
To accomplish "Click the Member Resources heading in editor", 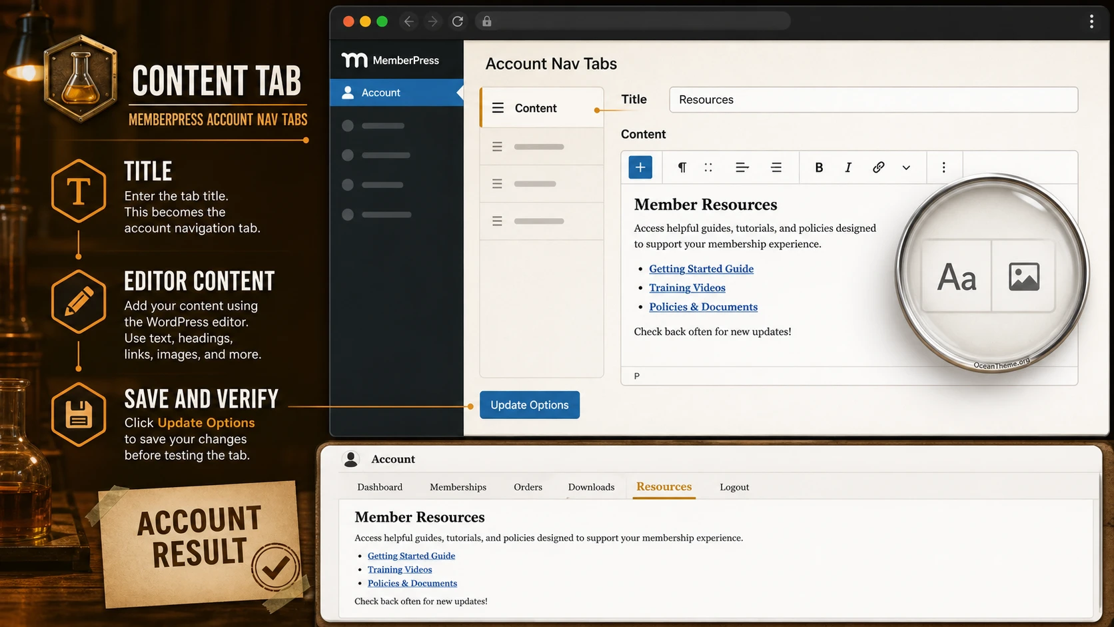I will coord(706,205).
